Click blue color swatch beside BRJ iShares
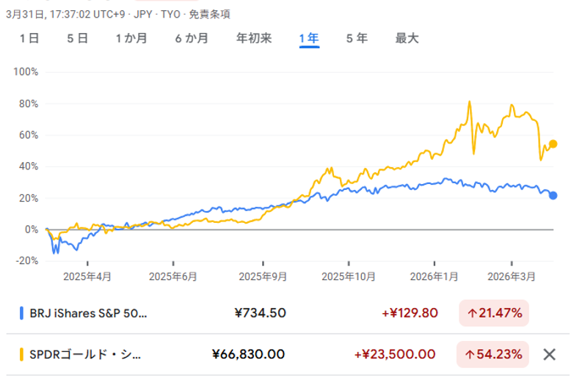This screenshot has height=382, width=585. [21, 313]
